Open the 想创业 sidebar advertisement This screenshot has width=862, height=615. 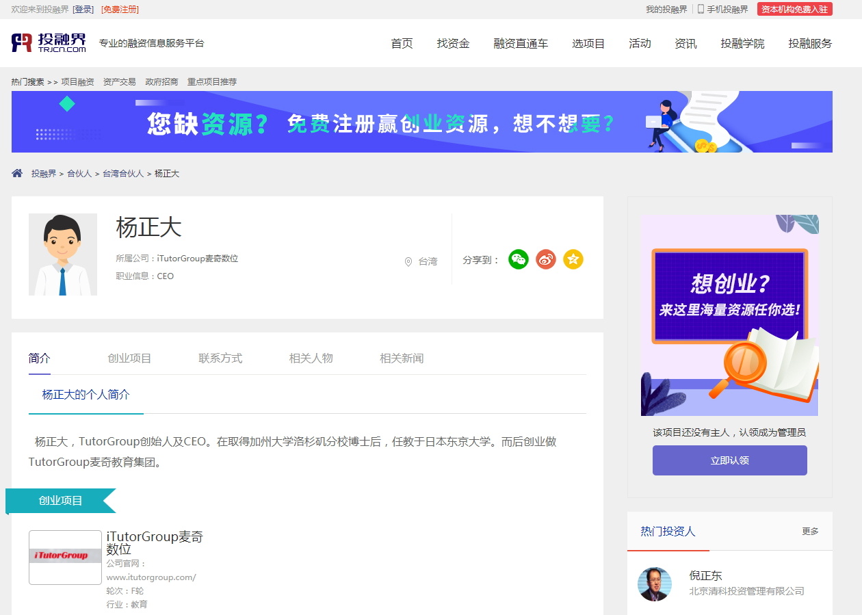pos(730,315)
